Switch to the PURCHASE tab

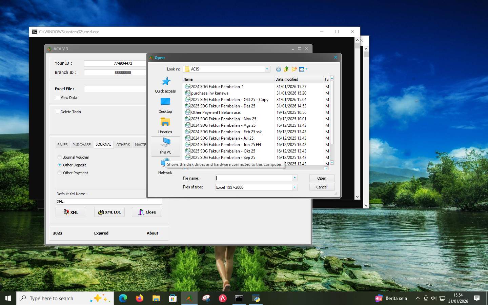point(81,145)
